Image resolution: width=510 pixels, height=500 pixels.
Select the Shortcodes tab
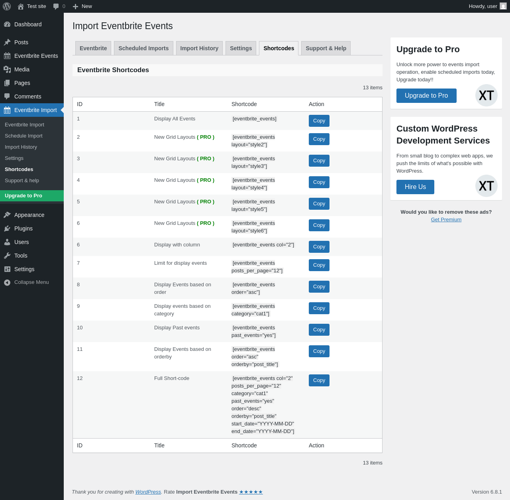point(279,48)
